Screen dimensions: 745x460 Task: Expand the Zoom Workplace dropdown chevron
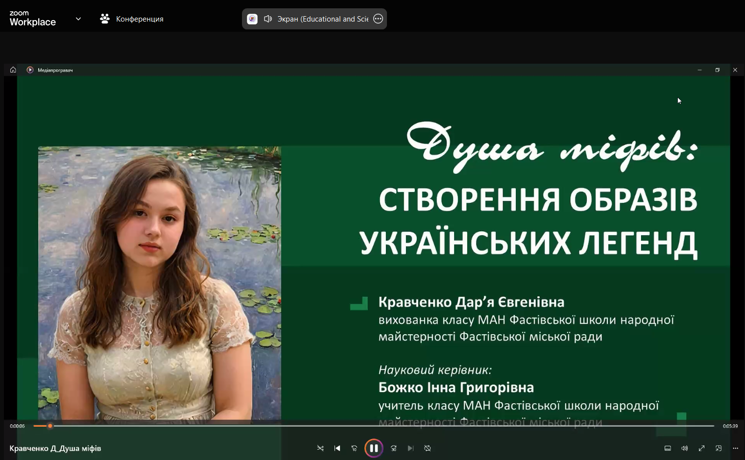tap(78, 19)
